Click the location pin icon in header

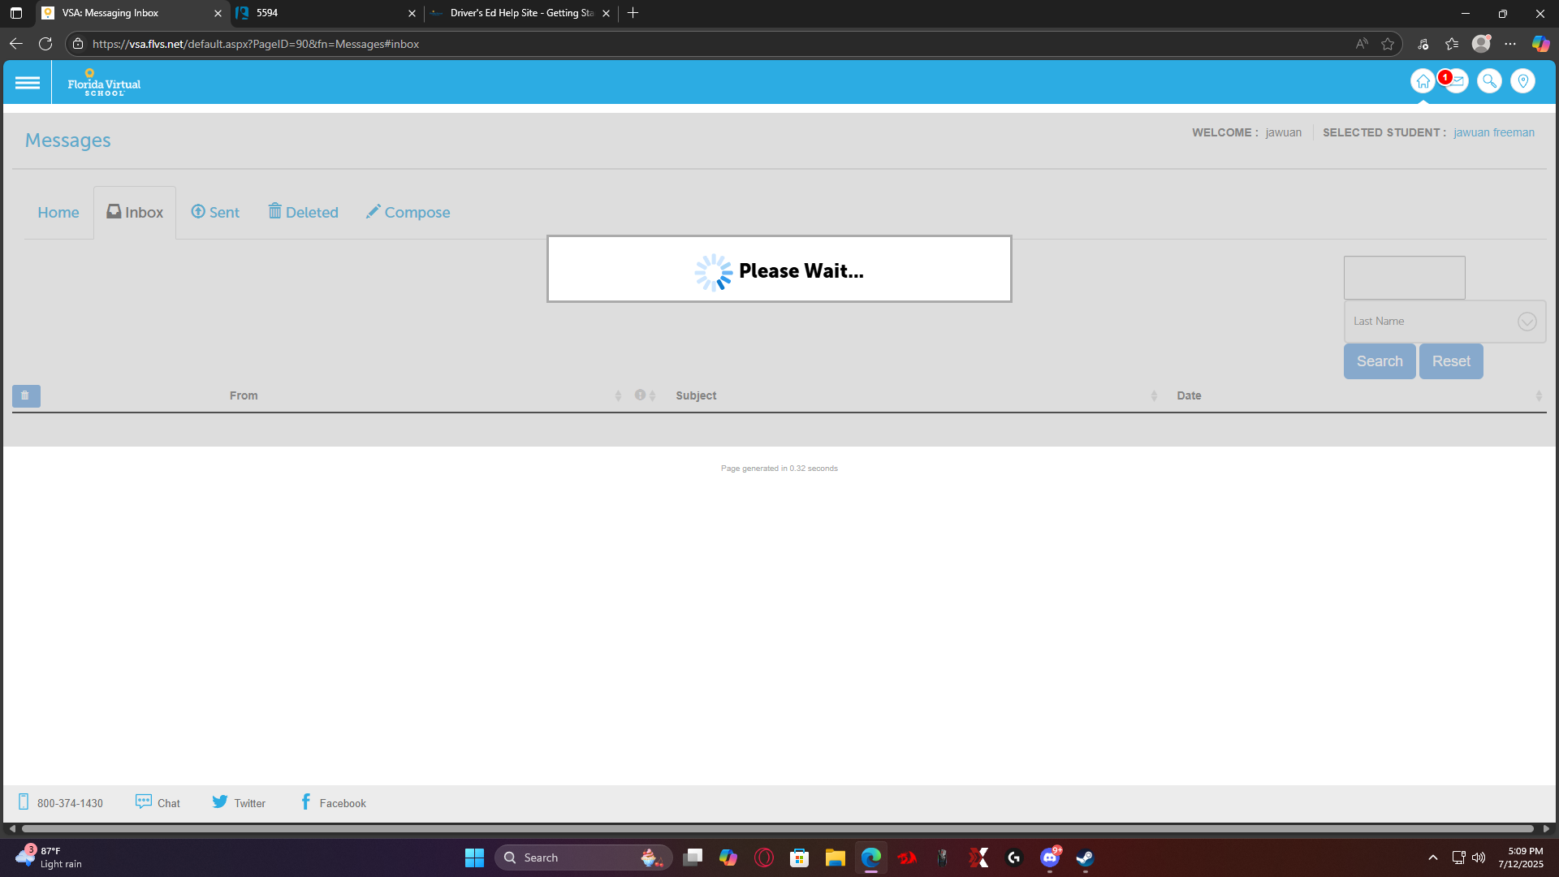[1522, 81]
